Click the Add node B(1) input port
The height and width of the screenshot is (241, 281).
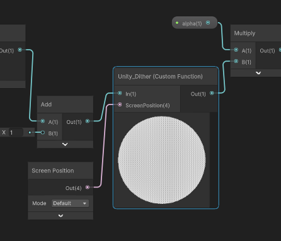coord(43,133)
